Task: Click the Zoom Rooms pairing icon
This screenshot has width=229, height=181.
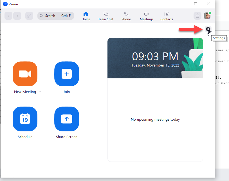Action: [197, 16]
